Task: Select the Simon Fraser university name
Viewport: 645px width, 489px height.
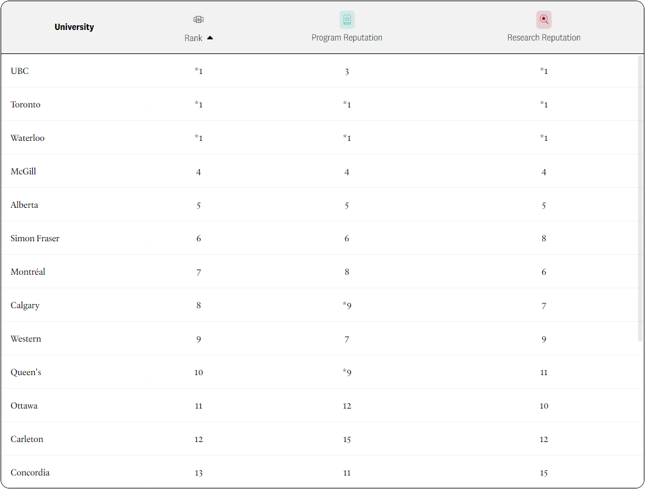Action: click(35, 238)
